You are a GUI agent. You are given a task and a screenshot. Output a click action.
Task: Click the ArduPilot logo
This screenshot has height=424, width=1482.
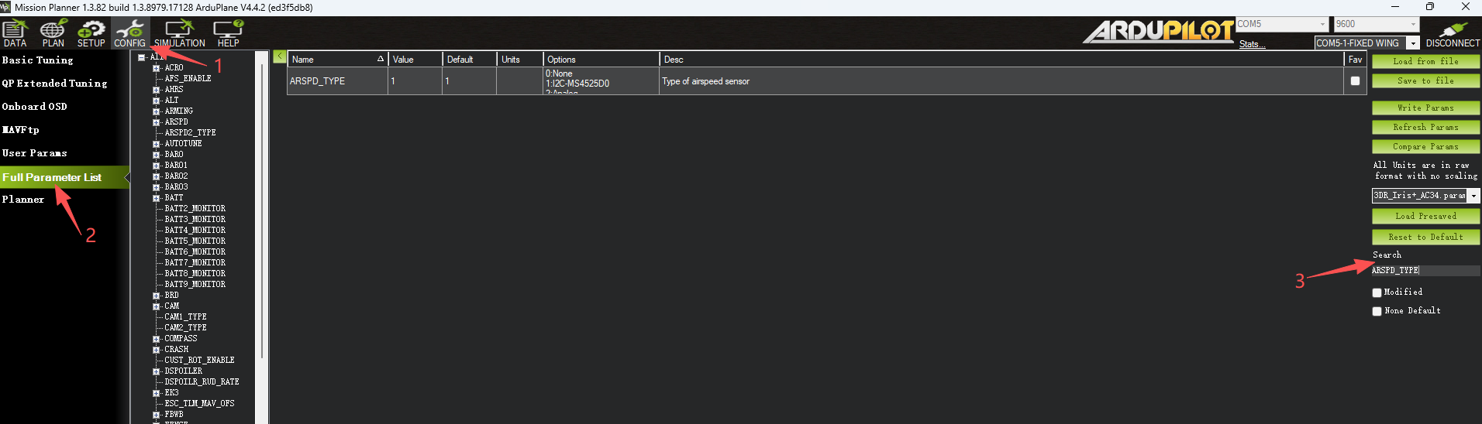(1158, 32)
